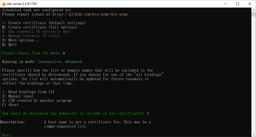Click the 'Interactive, Advanced' mode text
The image size is (256, 137).
click(60, 62)
